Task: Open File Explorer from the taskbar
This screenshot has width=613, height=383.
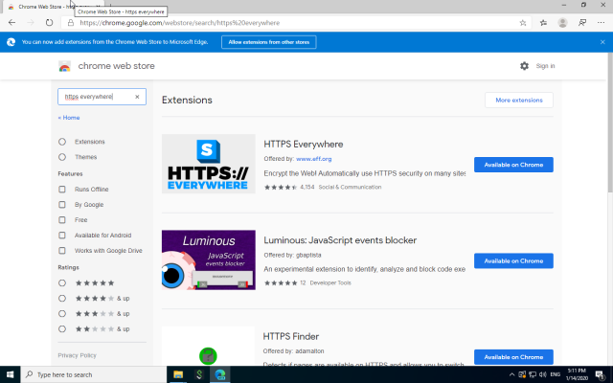Action: pos(178,374)
